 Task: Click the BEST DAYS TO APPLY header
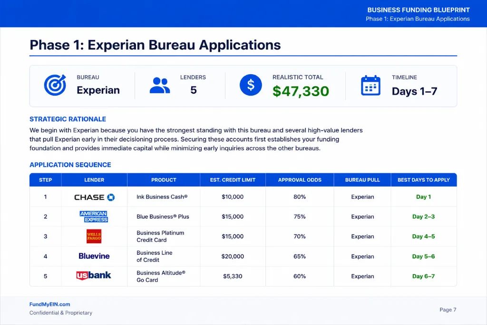[424, 180]
